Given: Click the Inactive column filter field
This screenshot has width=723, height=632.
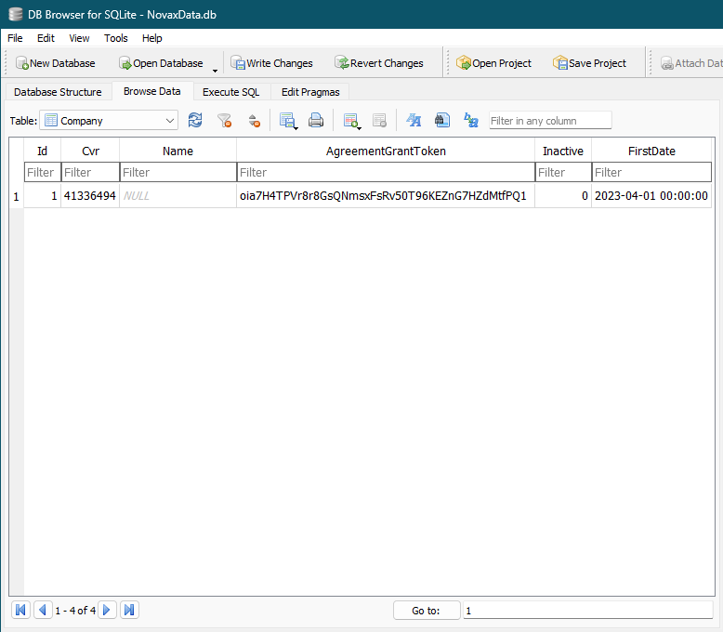Looking at the screenshot, I should coord(563,172).
